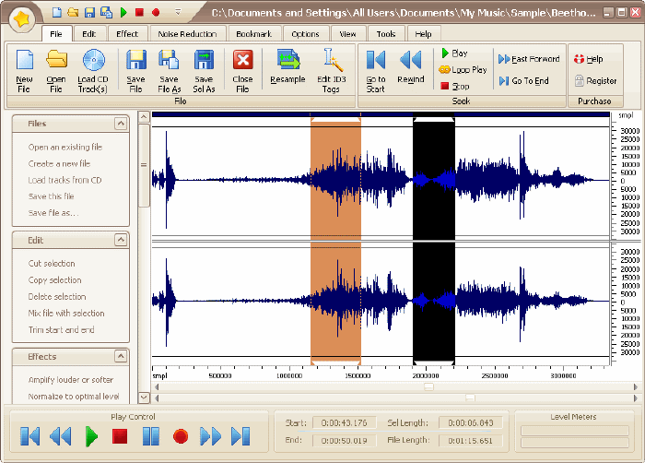
Task: Click bottom Play Control skip-to-start button
Action: [x=30, y=436]
